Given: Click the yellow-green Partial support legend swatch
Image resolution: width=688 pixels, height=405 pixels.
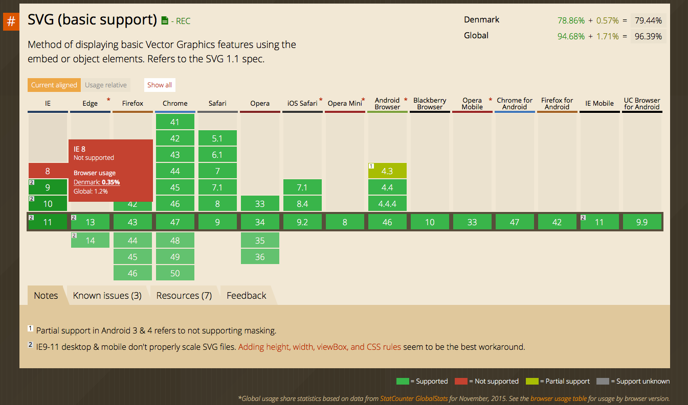Looking at the screenshot, I should point(532,382).
